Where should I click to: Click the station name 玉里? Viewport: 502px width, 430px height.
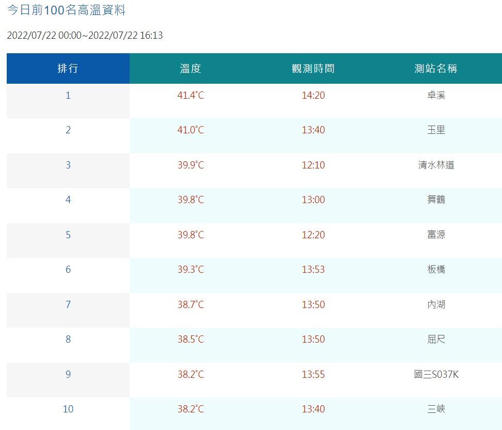tap(436, 130)
